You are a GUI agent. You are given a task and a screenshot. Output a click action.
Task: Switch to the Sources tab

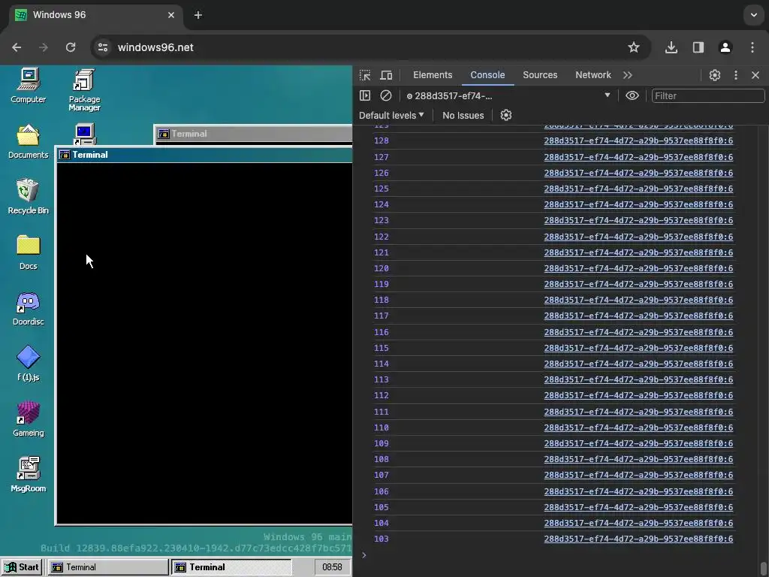click(540, 75)
